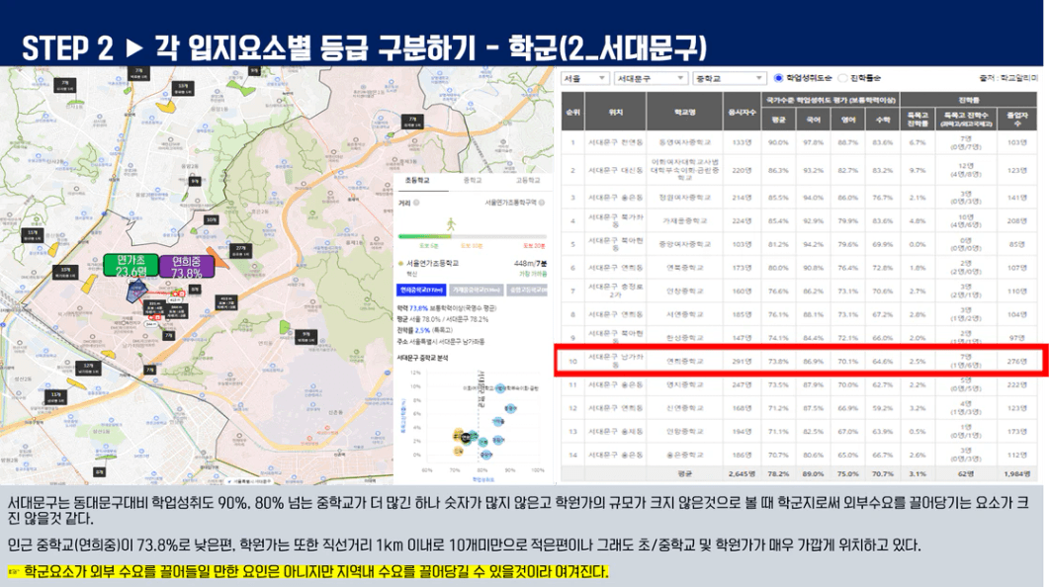Click the 수학 column header

coord(883,120)
